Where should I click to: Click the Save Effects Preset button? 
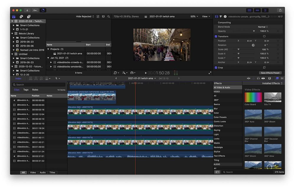point(271,73)
